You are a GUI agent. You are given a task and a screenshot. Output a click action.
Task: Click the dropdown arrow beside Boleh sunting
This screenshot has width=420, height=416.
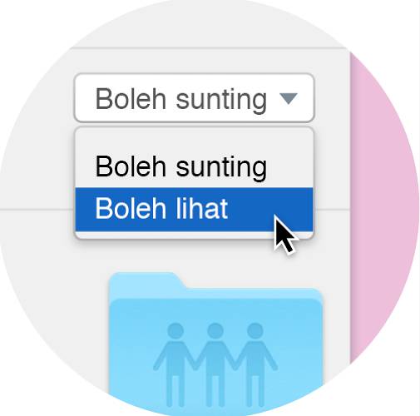(289, 99)
